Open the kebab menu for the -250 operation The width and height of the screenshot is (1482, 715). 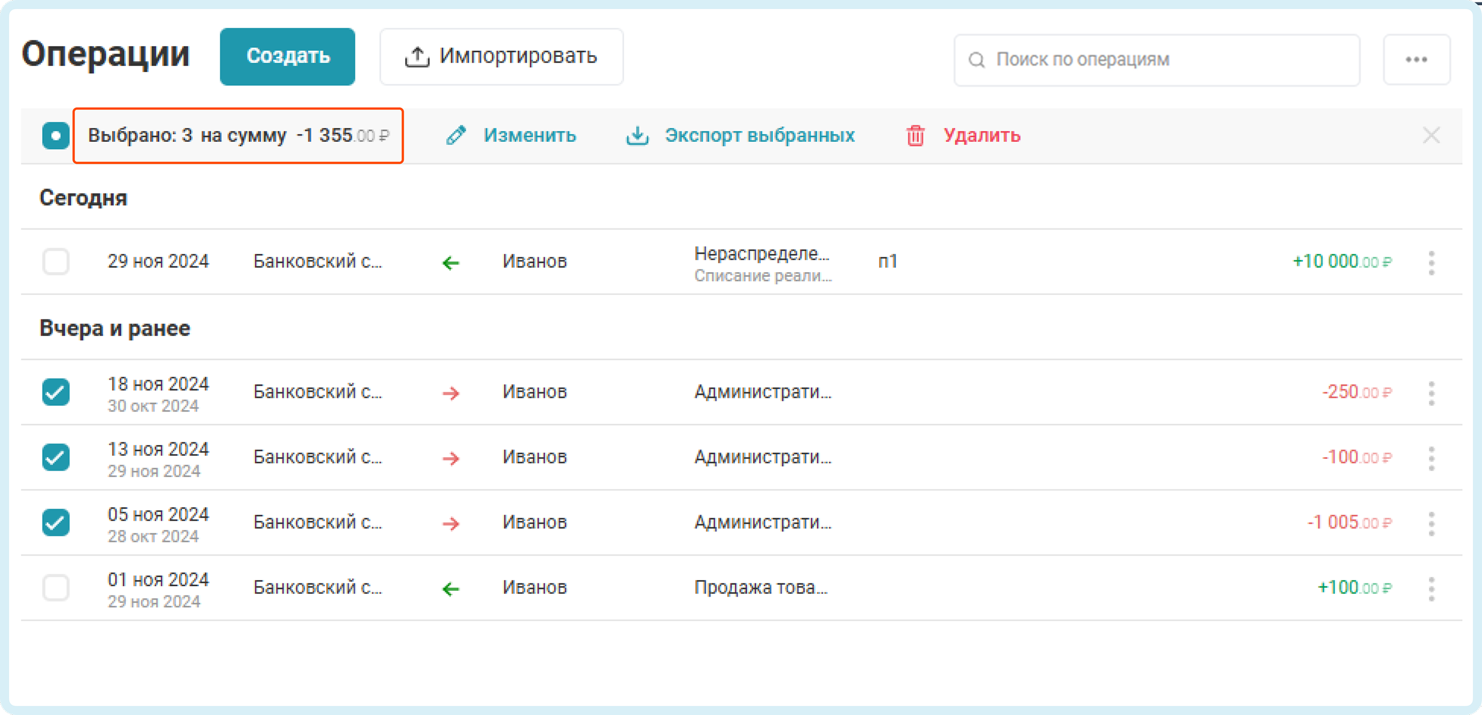(x=1431, y=393)
